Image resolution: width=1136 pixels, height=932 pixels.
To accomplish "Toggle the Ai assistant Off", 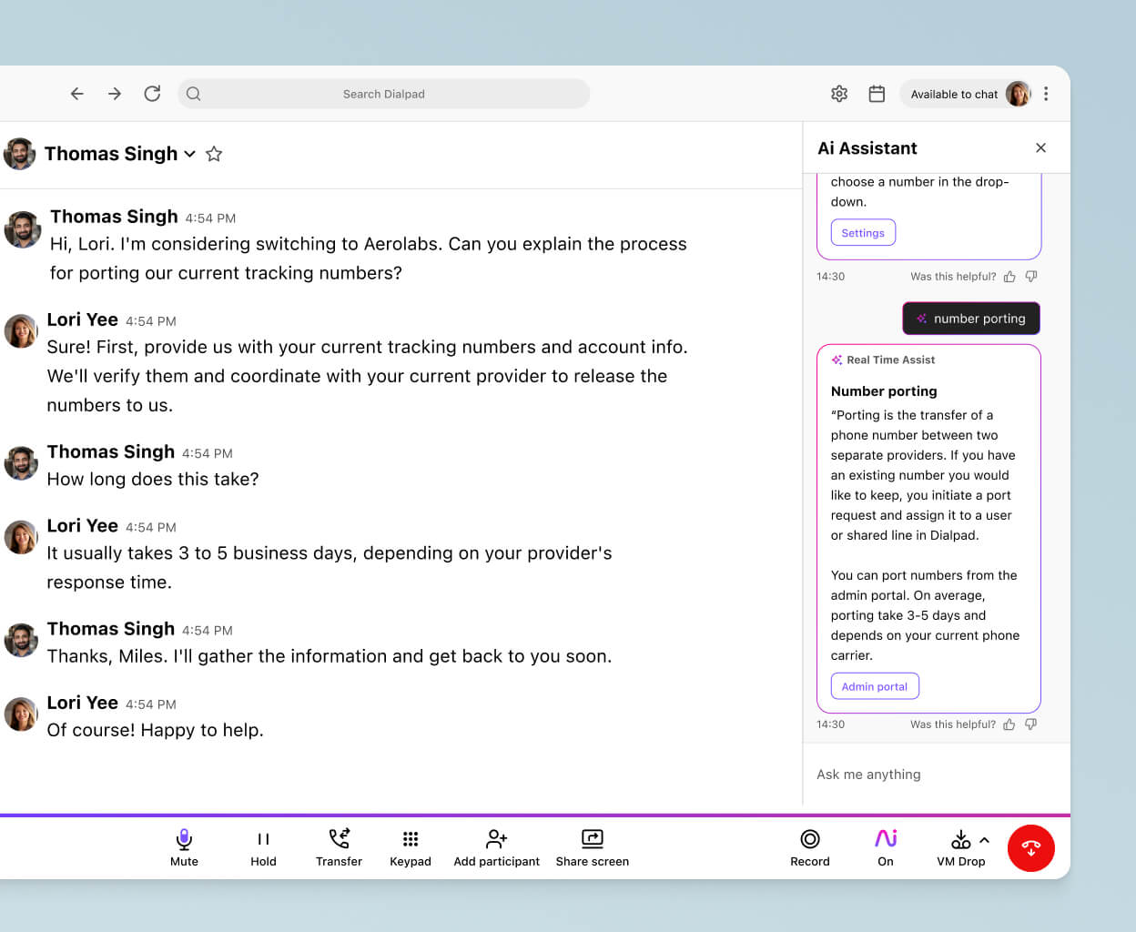I will click(885, 847).
